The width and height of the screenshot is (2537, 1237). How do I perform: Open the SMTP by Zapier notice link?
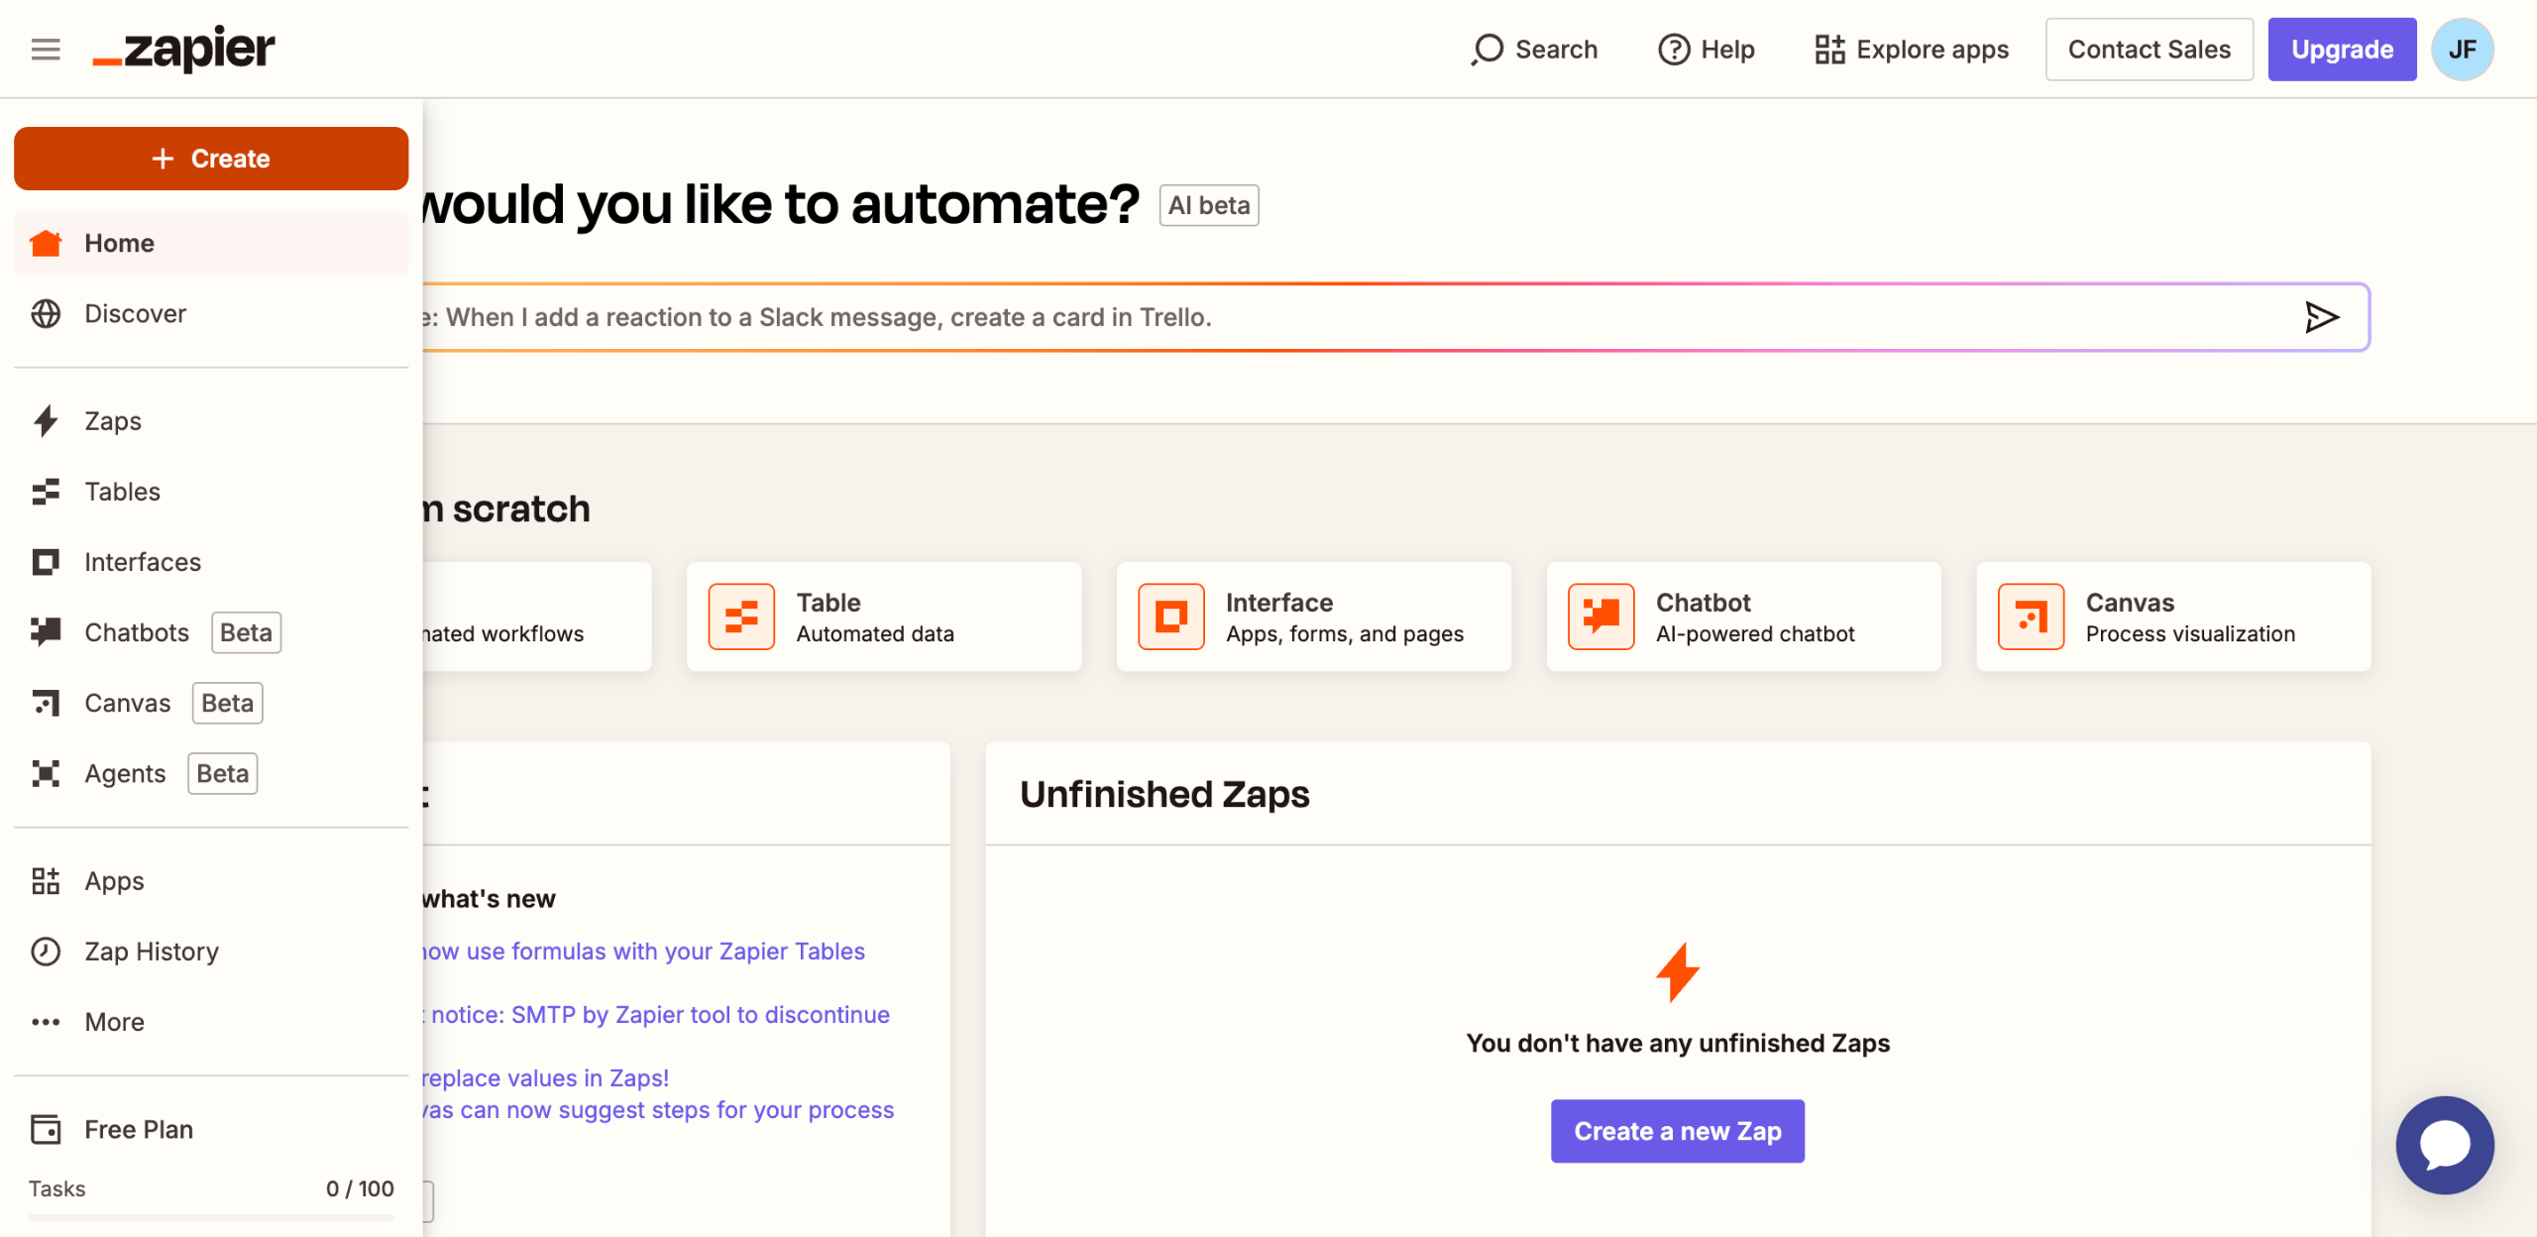tap(660, 1014)
